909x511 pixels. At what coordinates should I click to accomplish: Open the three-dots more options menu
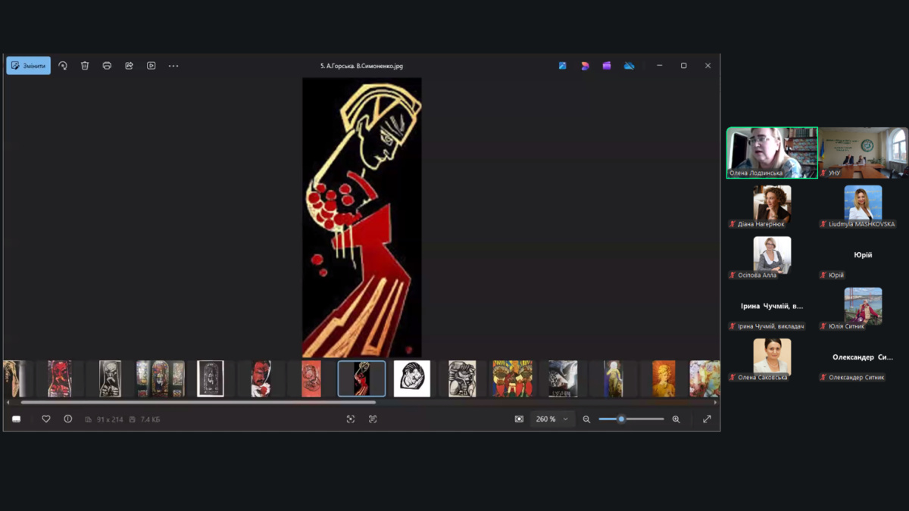[x=173, y=66]
